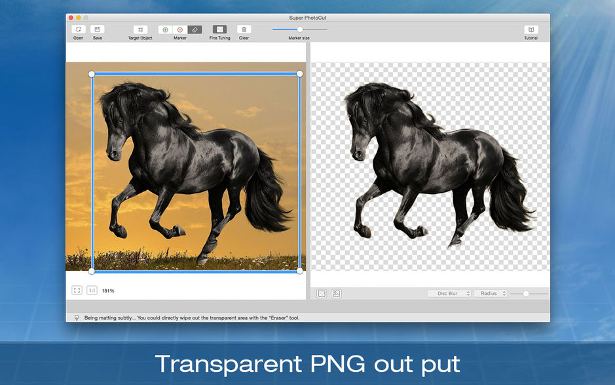The image size is (615, 385).
Task: Select the 1:1 zoom icon
Action: pyautogui.click(x=91, y=289)
